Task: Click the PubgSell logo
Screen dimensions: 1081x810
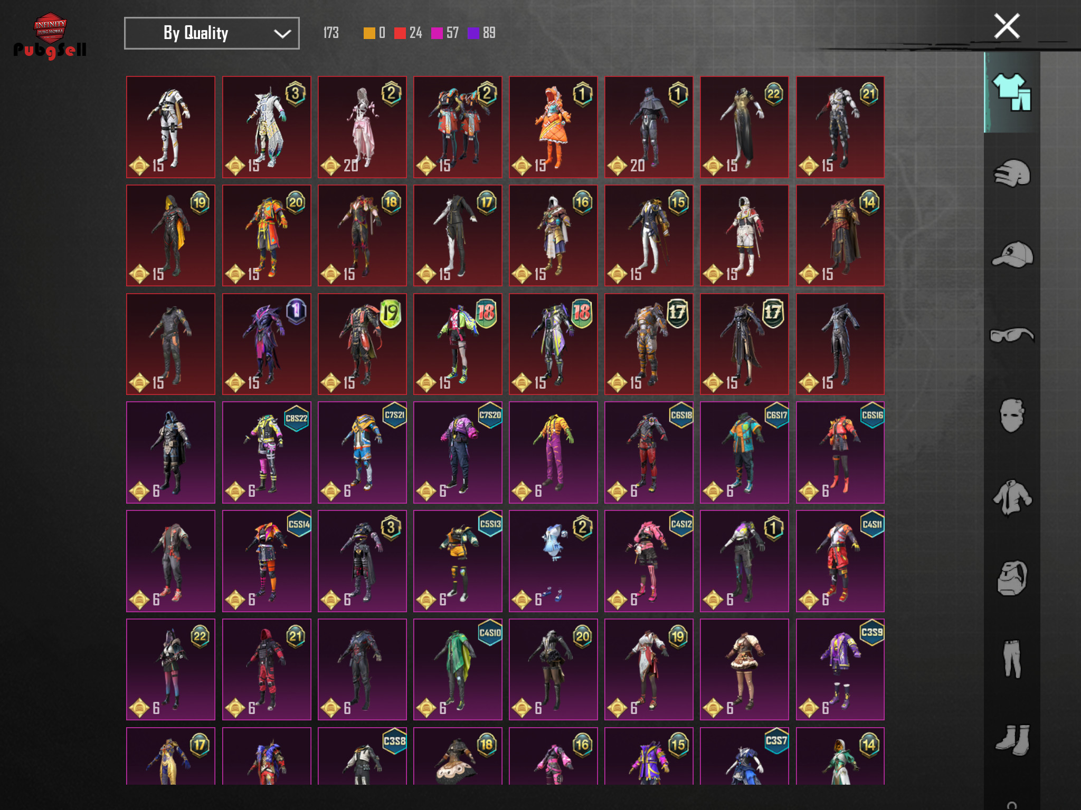Action: click(x=50, y=36)
